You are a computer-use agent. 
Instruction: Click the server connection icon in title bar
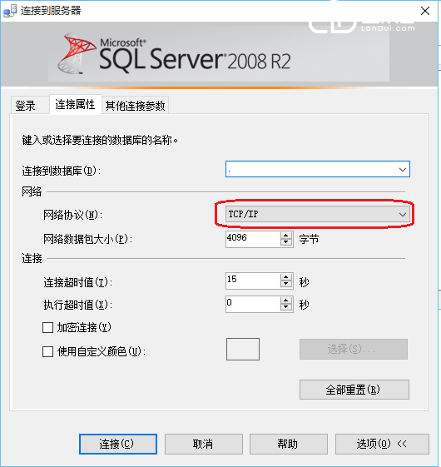click(9, 11)
